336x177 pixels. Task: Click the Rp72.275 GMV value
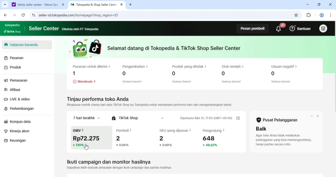(86, 138)
